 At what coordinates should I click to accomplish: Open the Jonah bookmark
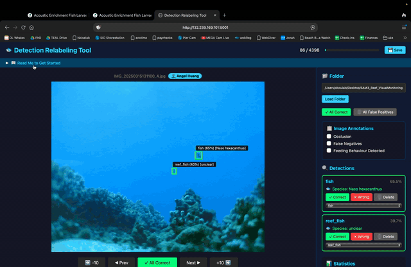288,38
